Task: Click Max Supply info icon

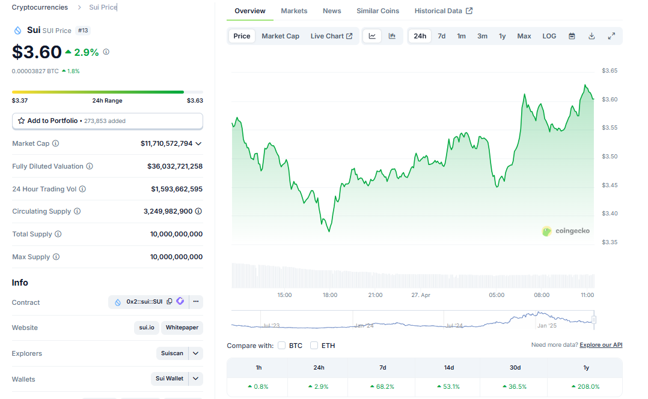Action: [56, 257]
